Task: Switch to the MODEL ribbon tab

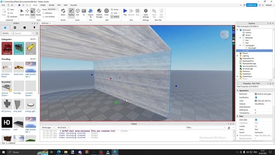Action: click(43, 5)
